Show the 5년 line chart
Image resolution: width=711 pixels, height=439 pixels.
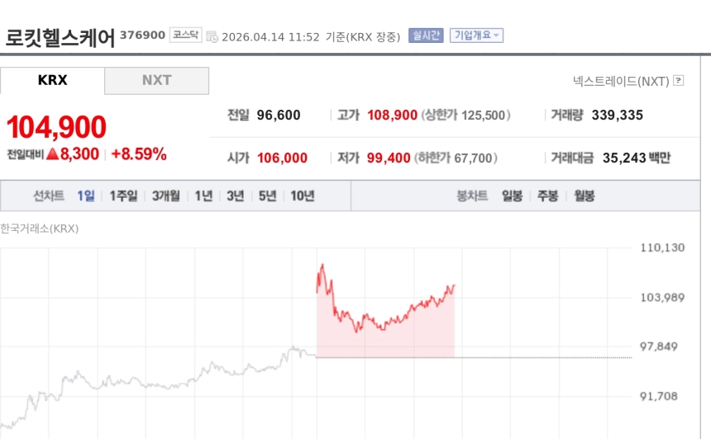pyautogui.click(x=267, y=196)
